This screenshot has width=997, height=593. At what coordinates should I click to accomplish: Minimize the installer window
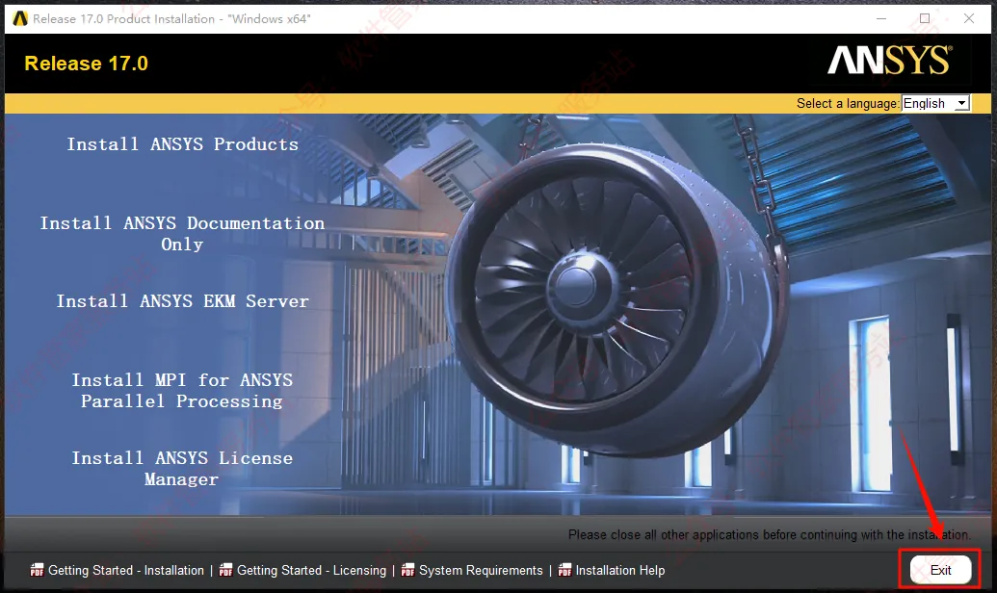(x=881, y=18)
